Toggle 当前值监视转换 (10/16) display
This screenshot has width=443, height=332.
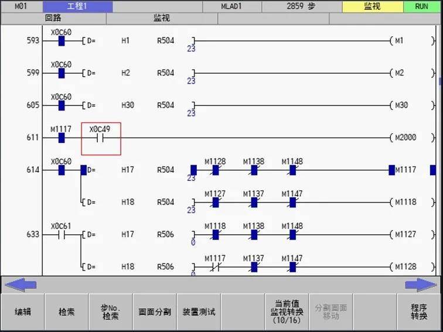pos(287,312)
